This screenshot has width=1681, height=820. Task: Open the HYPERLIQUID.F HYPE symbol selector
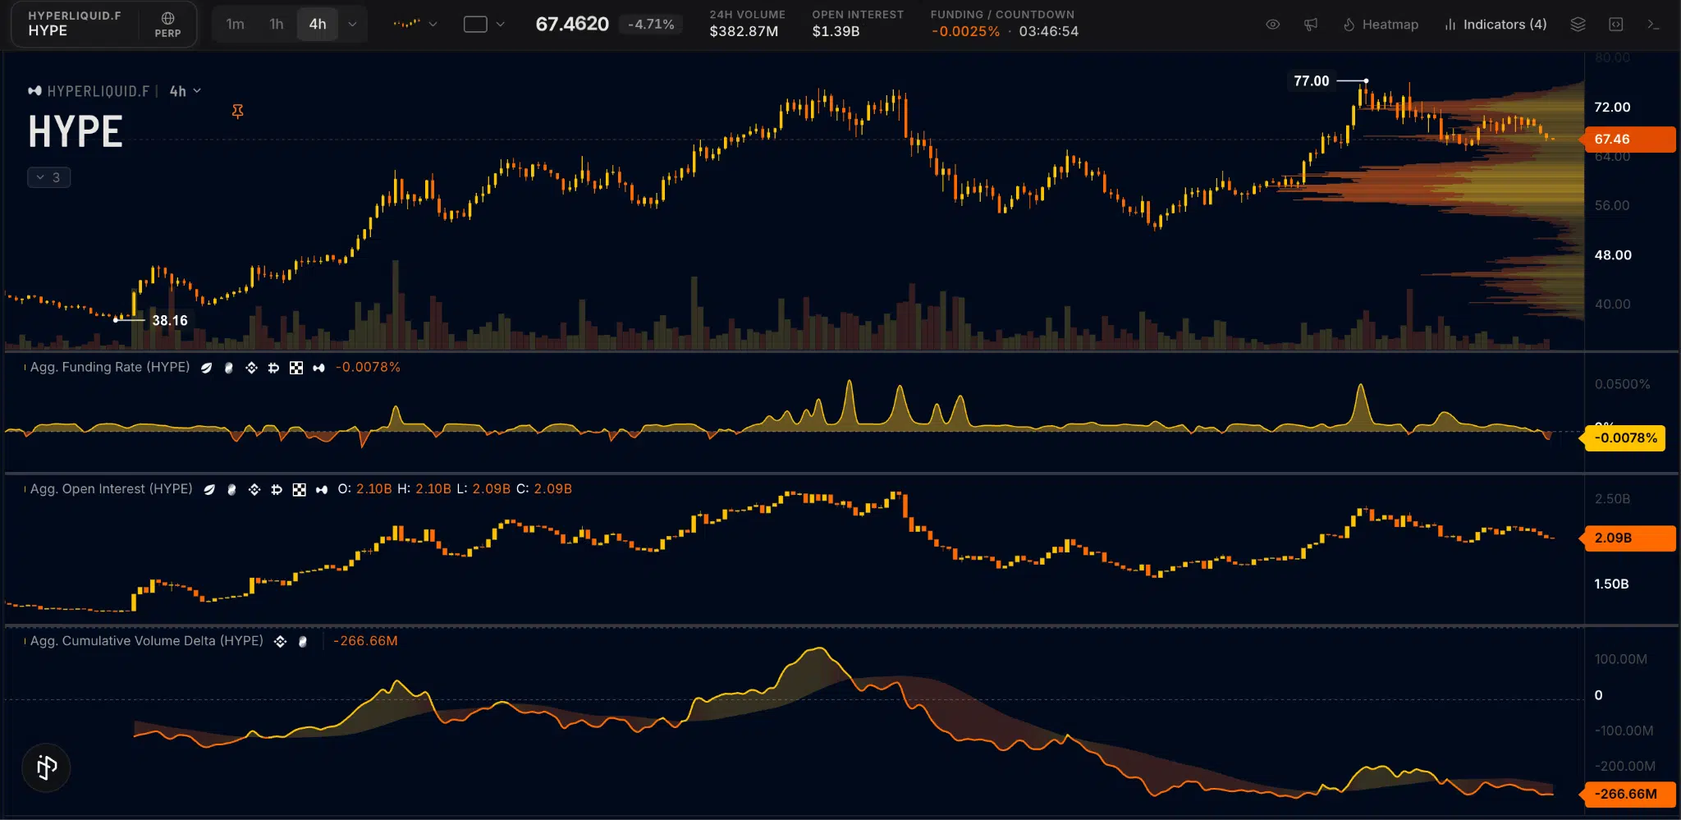tap(75, 24)
